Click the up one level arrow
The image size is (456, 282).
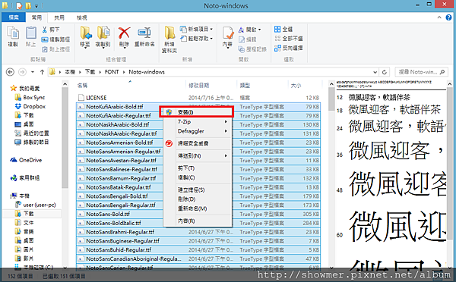42,72
